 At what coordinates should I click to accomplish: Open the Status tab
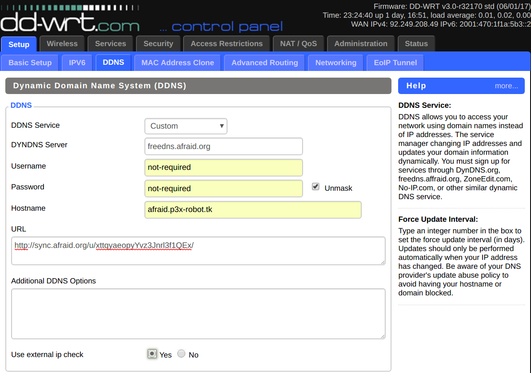pos(416,43)
